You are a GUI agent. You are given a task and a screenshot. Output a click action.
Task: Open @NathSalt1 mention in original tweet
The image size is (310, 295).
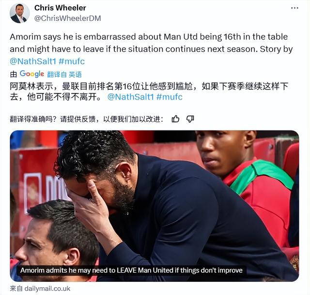click(33, 61)
